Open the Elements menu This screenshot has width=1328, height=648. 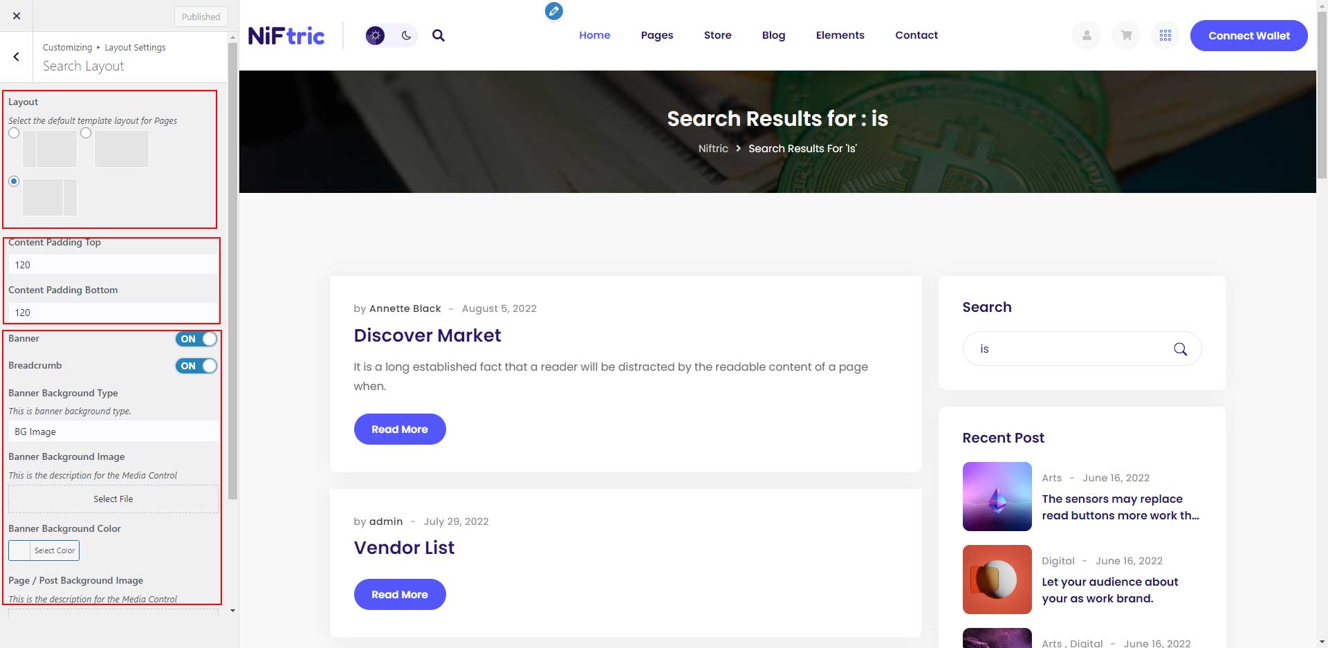840,35
